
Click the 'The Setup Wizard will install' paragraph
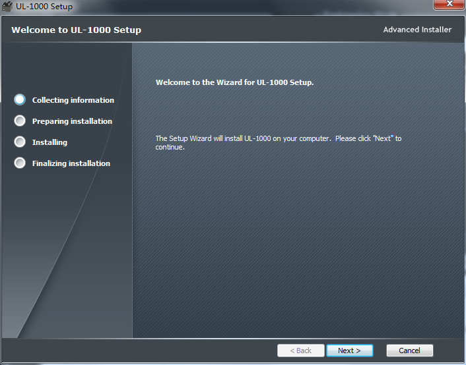(279, 143)
